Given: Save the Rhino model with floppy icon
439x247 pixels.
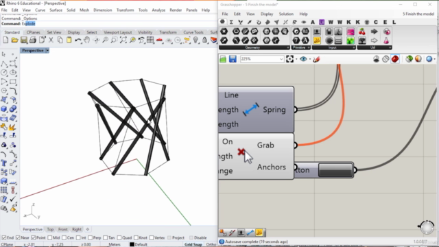Looking at the screenshot, I should tap(24, 40).
